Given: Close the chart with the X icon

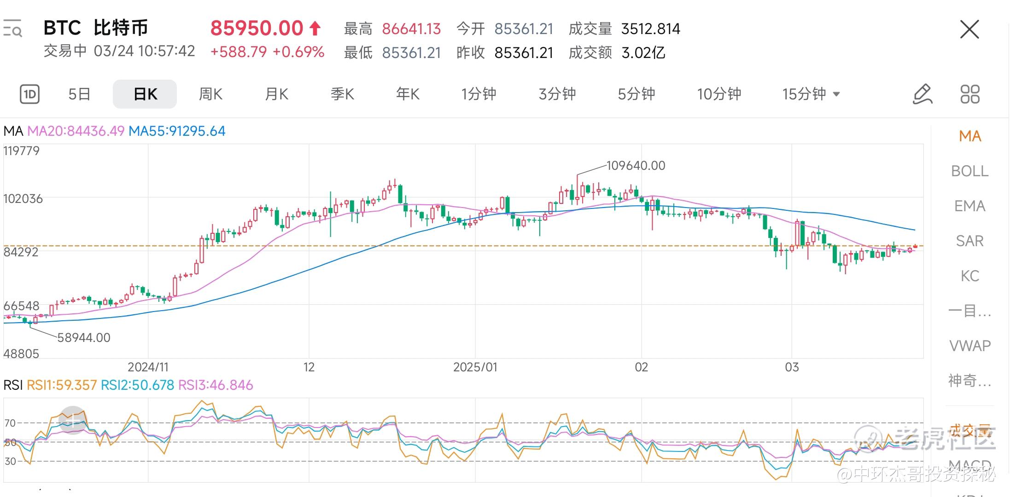Looking at the screenshot, I should 969,30.
